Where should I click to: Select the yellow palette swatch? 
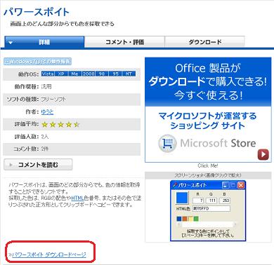(190, 219)
